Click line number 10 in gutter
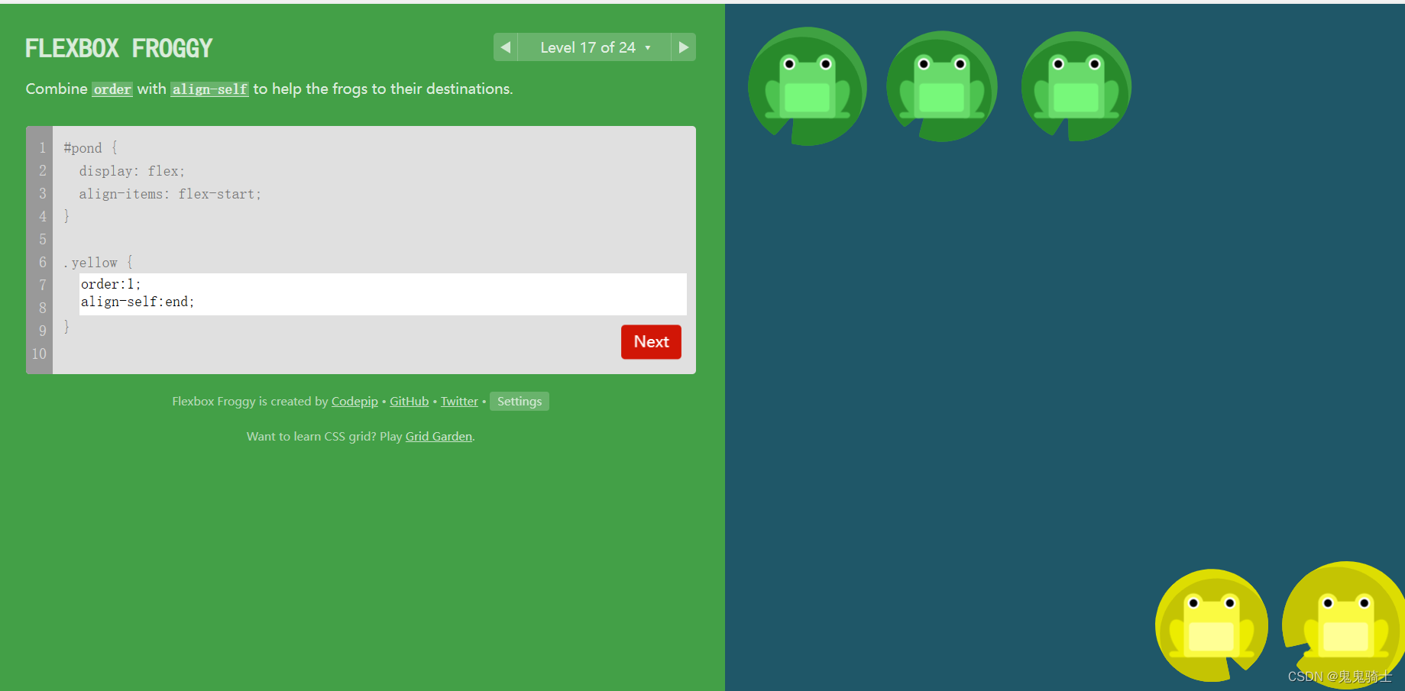Viewport: 1405px width, 691px height. click(39, 354)
